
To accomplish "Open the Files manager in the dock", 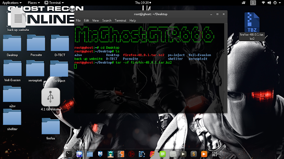I will 90,154.
